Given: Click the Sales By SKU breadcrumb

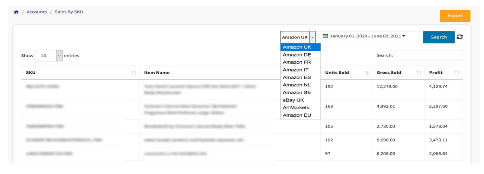Looking at the screenshot, I should (69, 12).
